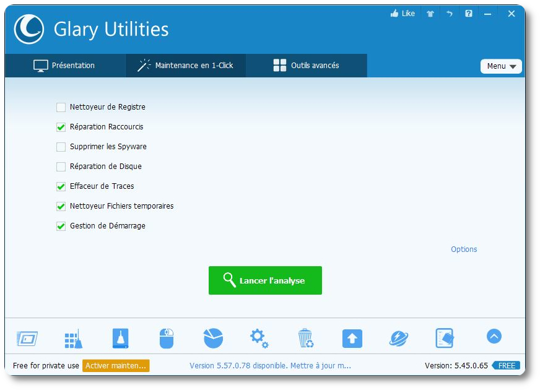Uncheck Réparation Raccourcis option
The width and height of the screenshot is (540, 390).
(x=61, y=127)
